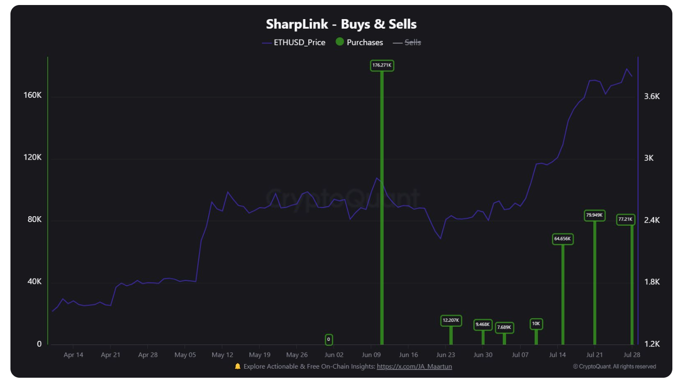This screenshot has width=681, height=385.
Task: Select the 9.468K purchase marker
Action: (482, 324)
